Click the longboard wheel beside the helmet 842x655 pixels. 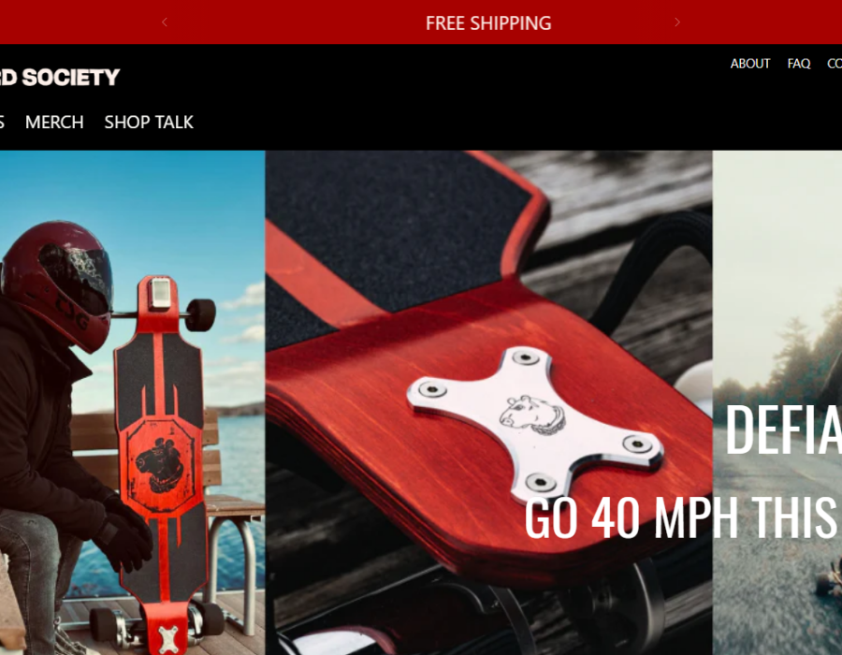[201, 314]
